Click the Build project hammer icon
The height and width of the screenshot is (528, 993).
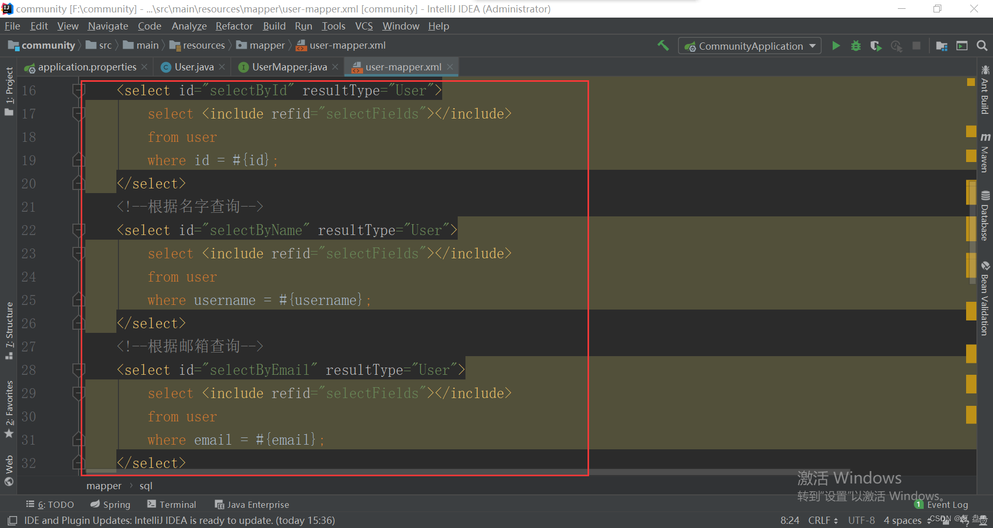tap(663, 46)
